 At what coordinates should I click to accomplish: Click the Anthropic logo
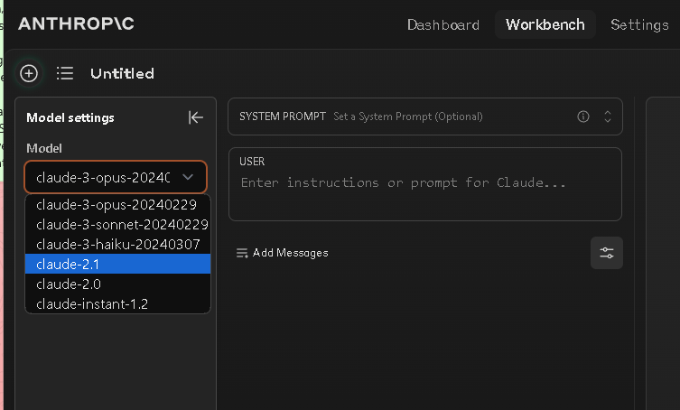77,23
